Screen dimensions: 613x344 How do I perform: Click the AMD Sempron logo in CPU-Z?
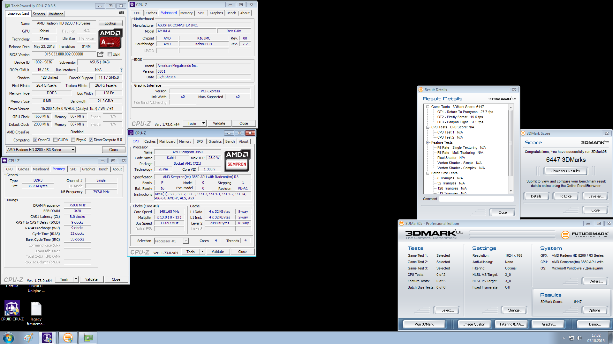click(237, 161)
